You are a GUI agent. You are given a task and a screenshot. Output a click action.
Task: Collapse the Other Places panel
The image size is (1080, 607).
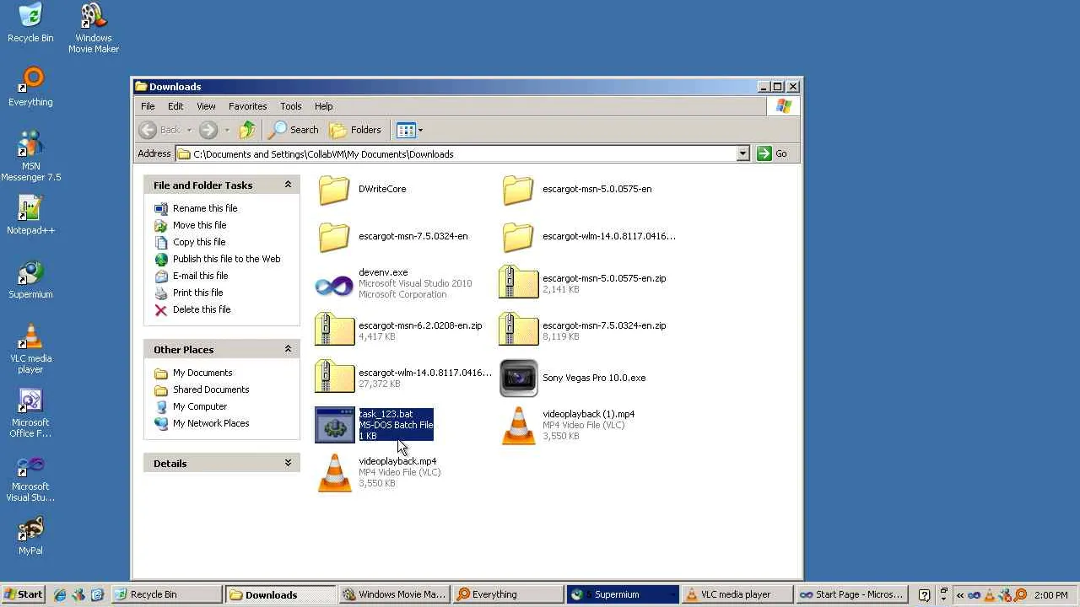(288, 349)
